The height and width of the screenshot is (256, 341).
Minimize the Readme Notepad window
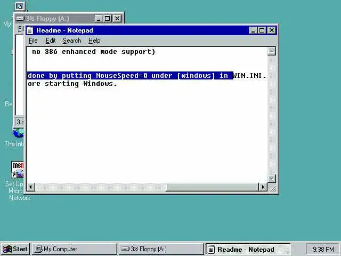[253, 30]
